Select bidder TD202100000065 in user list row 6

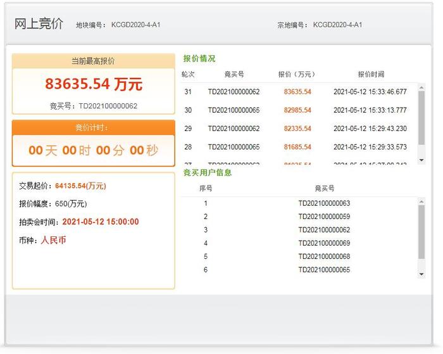point(324,270)
